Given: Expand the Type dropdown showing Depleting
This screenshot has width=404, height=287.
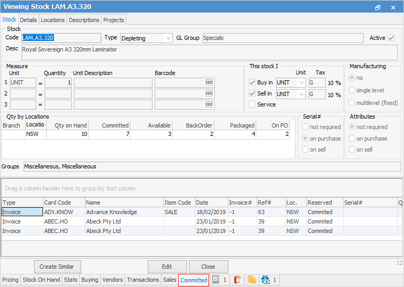Looking at the screenshot, I should pos(168,38).
